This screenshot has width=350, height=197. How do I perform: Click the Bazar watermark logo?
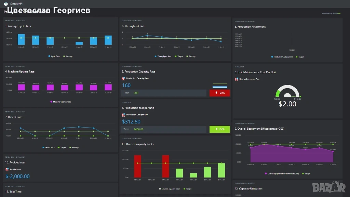[333, 187]
